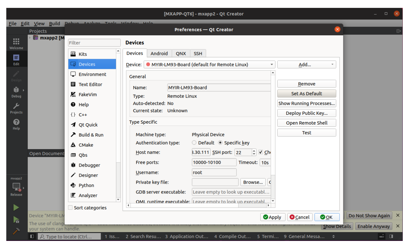This screenshot has width=404, height=245.
Task: Build project with hammer icon
Action: click(x=16, y=231)
